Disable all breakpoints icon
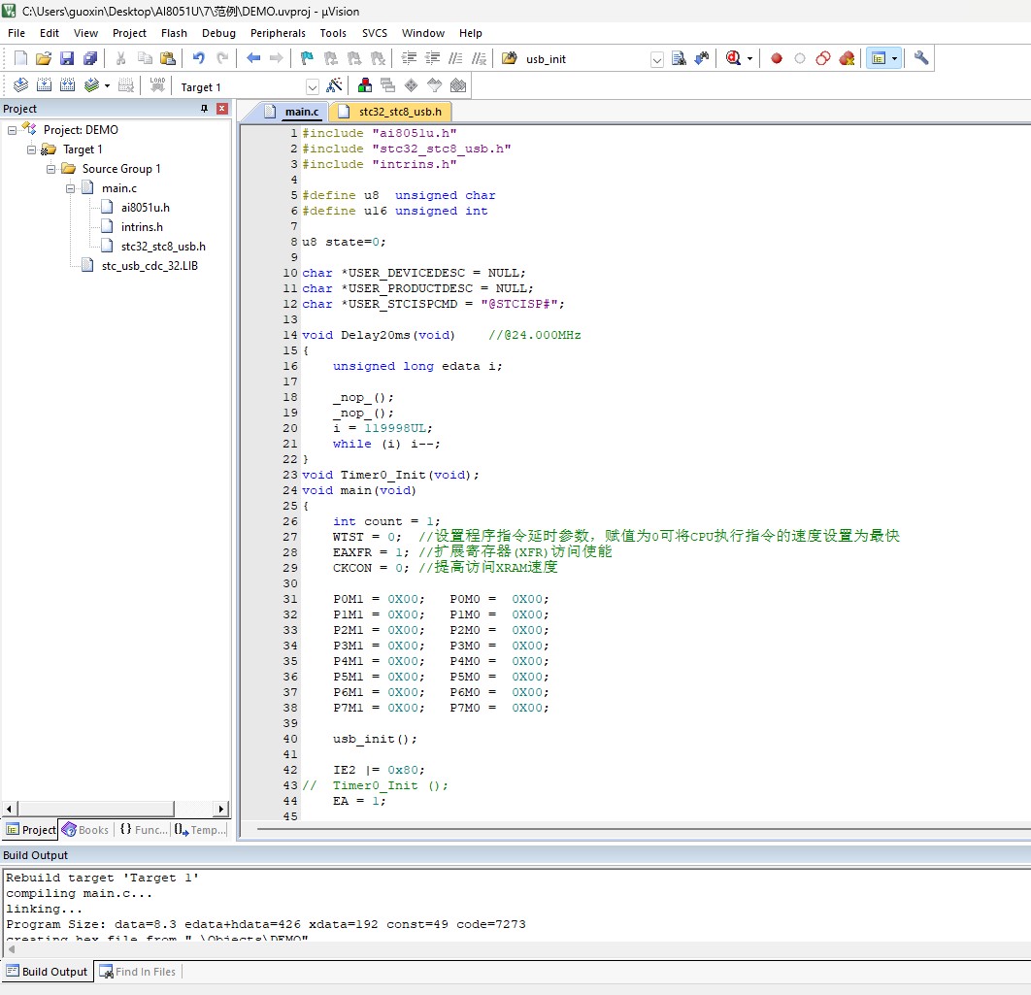The width and height of the screenshot is (1031, 995). click(823, 58)
